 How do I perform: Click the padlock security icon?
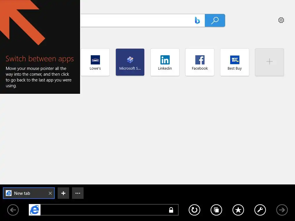click(x=171, y=210)
